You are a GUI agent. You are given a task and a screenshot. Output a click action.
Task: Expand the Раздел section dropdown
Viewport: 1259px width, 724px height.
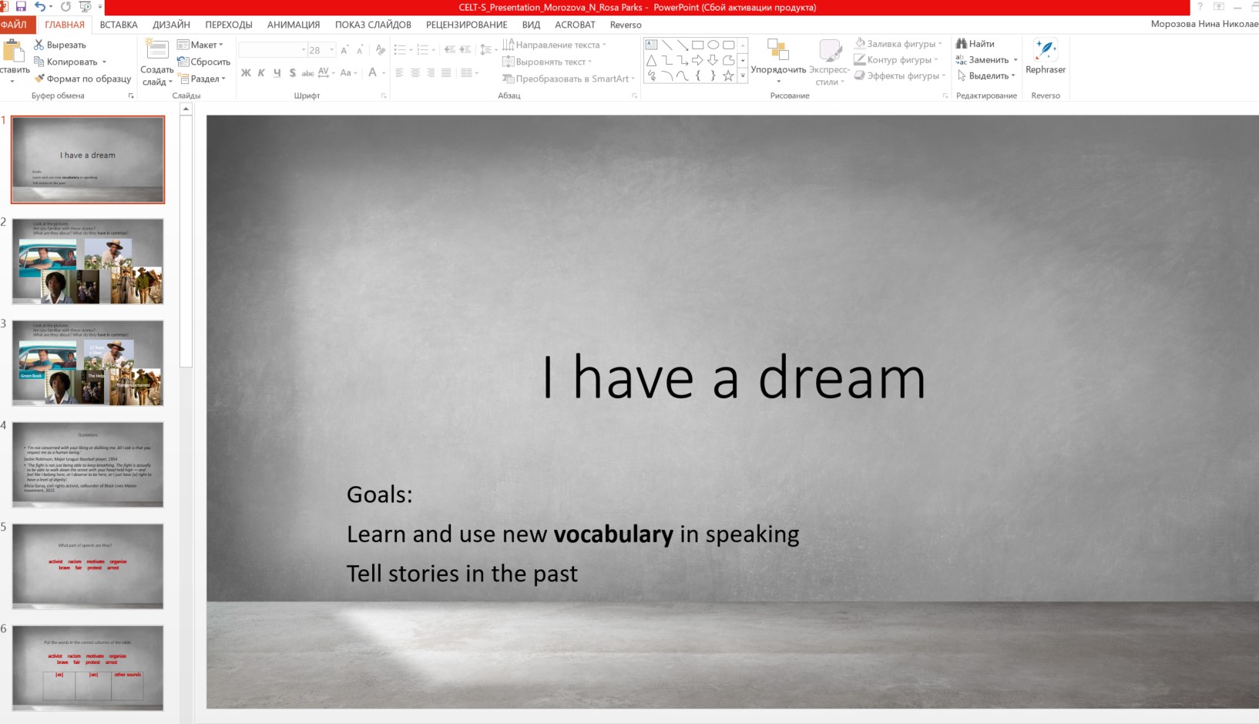point(203,79)
